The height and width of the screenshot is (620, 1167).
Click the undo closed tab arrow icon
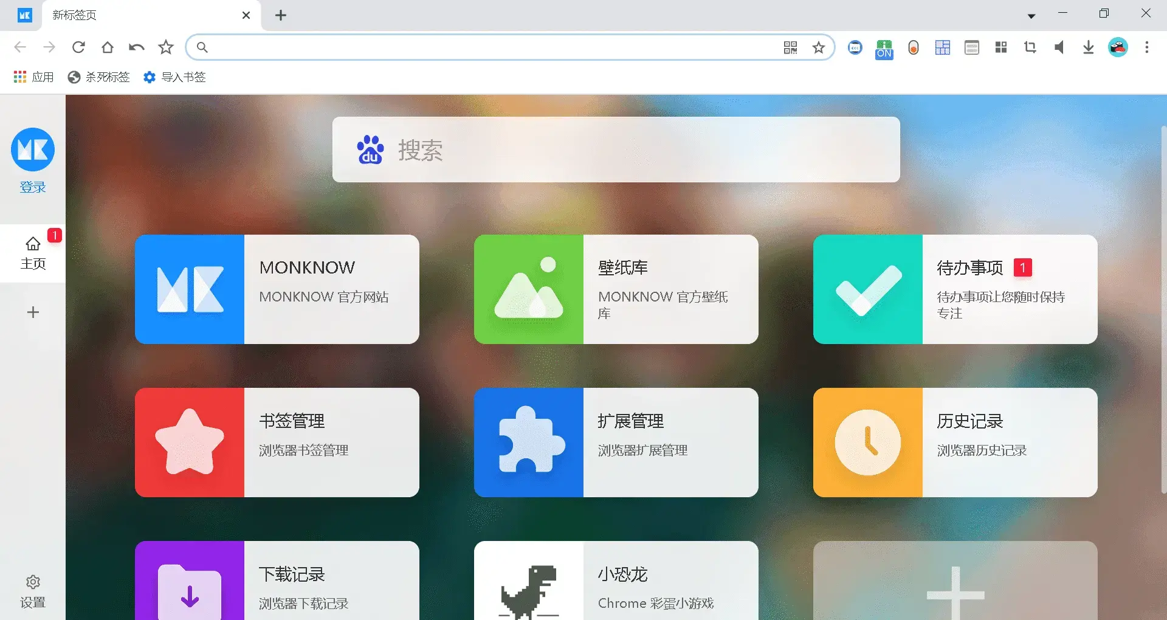pyautogui.click(x=137, y=47)
